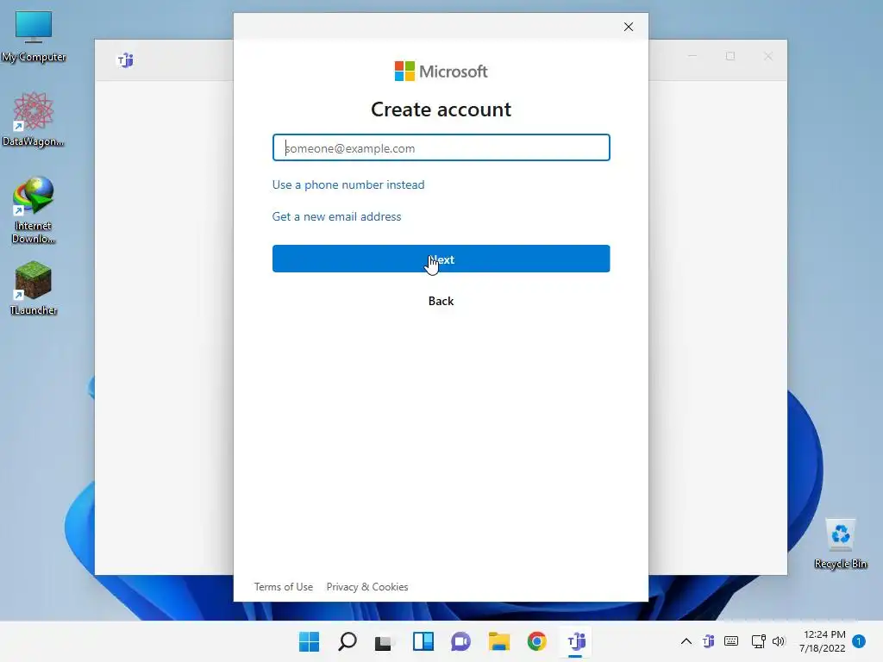The image size is (883, 662).
Task: Minimize the background Teams window
Action: (x=692, y=56)
